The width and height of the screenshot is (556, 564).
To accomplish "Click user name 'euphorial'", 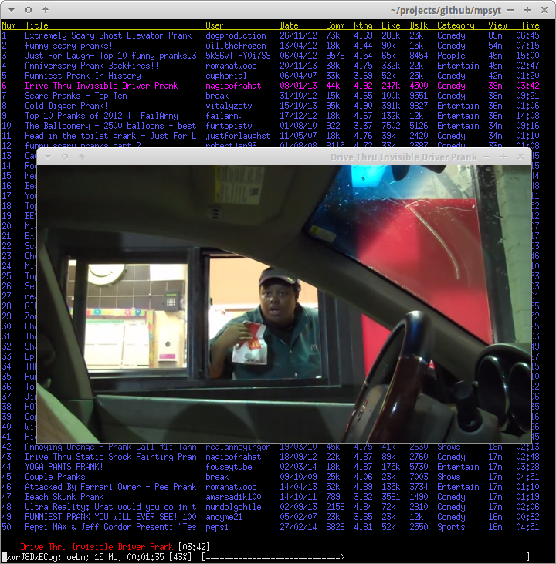I will pos(226,76).
